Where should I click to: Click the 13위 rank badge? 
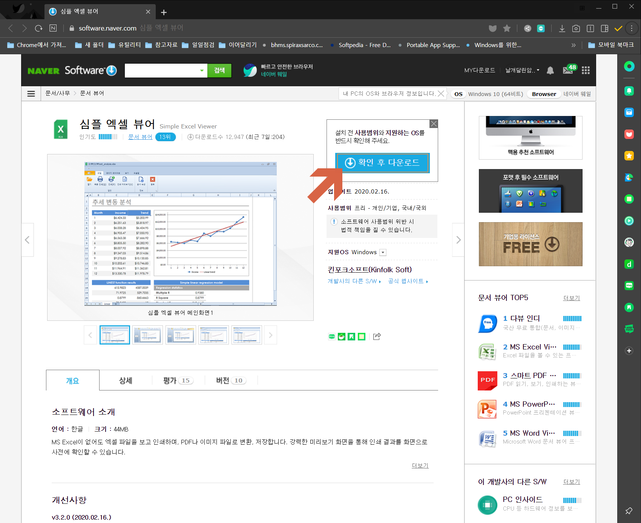(165, 137)
